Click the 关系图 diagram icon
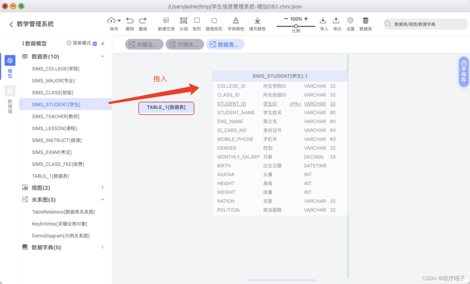This screenshot has width=470, height=284. pos(25,199)
